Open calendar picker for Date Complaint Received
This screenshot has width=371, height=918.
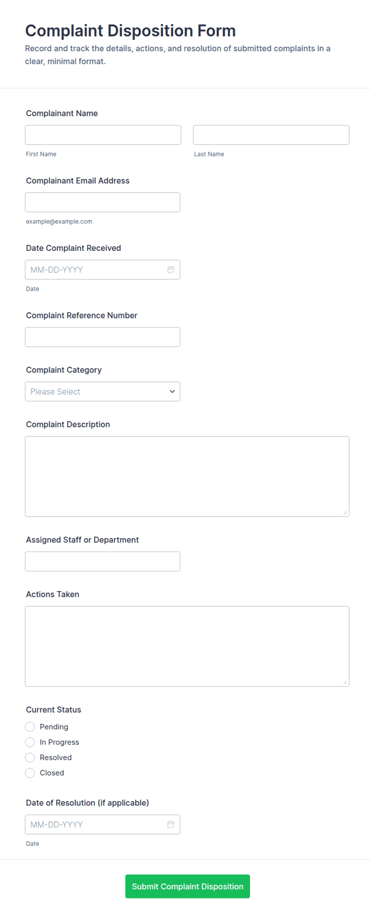(x=171, y=270)
